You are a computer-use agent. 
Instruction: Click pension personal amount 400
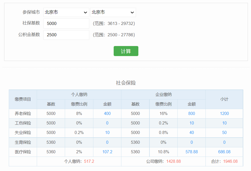click(107, 113)
